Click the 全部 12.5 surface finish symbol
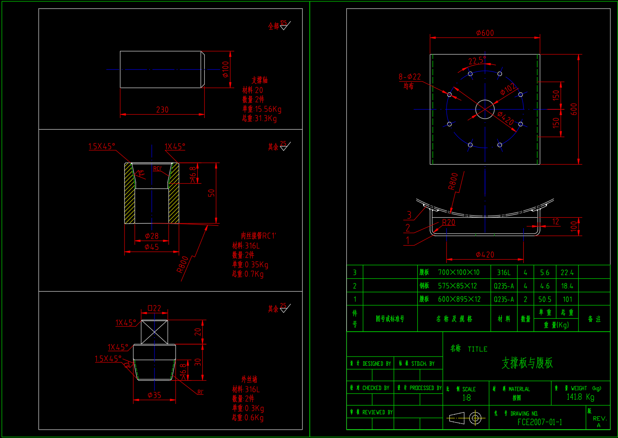 (278, 25)
